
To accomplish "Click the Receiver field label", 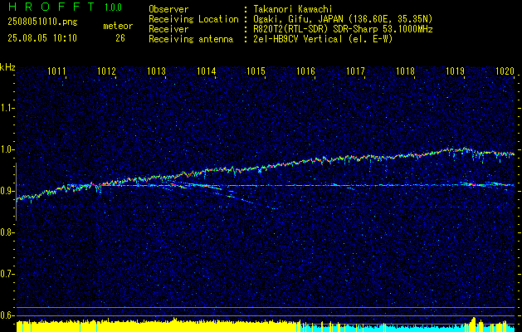I will [168, 29].
